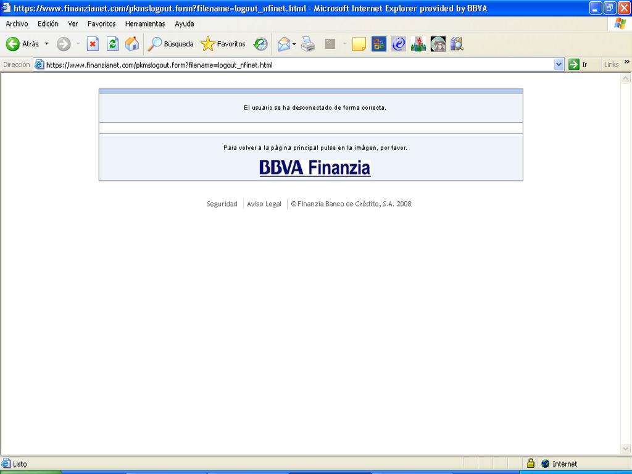Click the padlock security icon in status bar
The height and width of the screenshot is (474, 632).
tap(530, 463)
